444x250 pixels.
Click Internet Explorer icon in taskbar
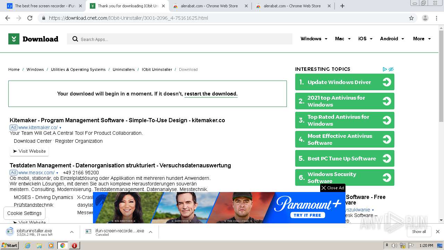tap(28, 245)
